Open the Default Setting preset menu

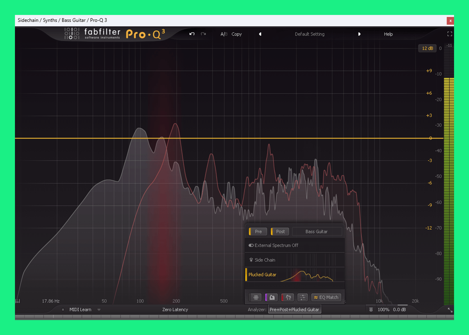(x=310, y=34)
